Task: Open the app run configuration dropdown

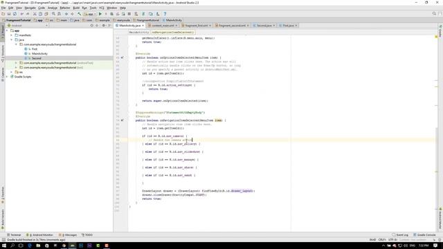Action: pos(90,14)
